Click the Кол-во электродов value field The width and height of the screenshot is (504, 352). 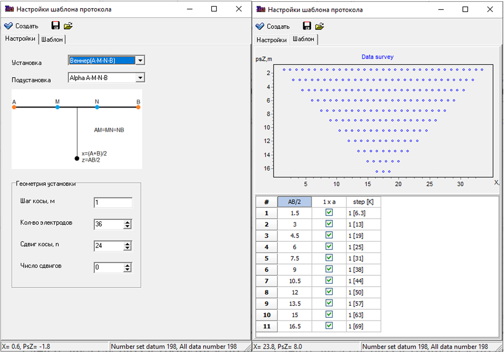click(109, 224)
